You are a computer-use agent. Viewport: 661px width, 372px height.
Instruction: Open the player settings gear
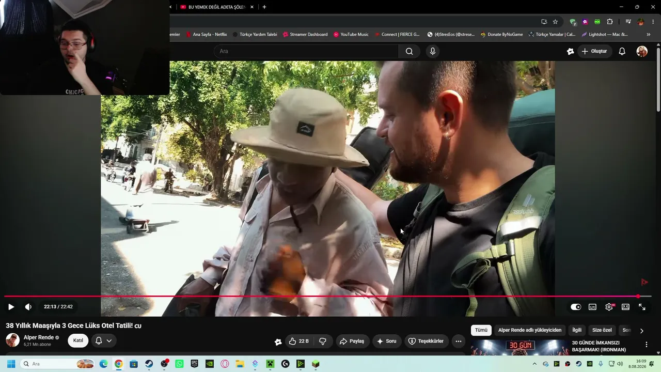pos(609,307)
